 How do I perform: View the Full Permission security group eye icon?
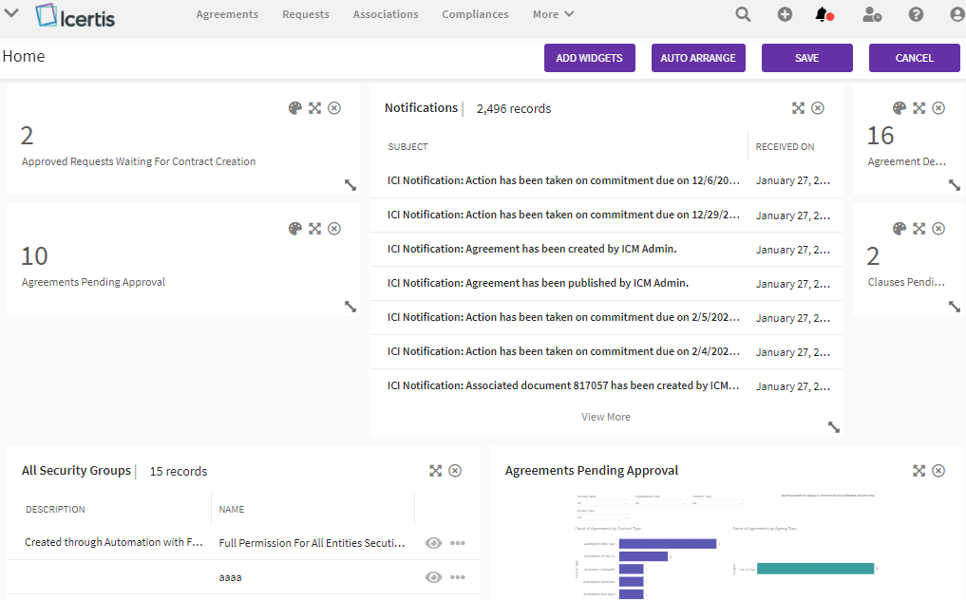coord(433,543)
